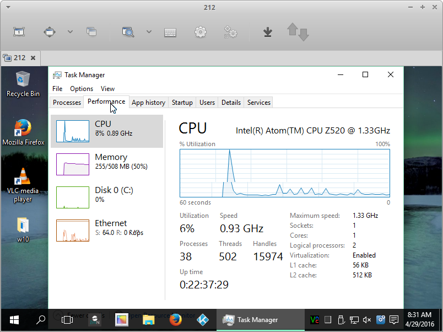This screenshot has height=332, width=443.
Task: Switch to the Users tab
Action: [x=207, y=103]
